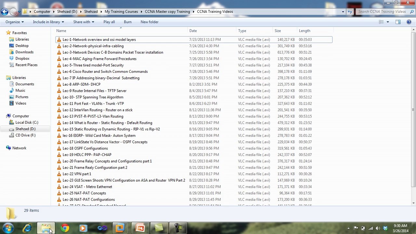The width and height of the screenshot is (416, 234).
Task: Open the Share with dropdown
Action: point(84,22)
